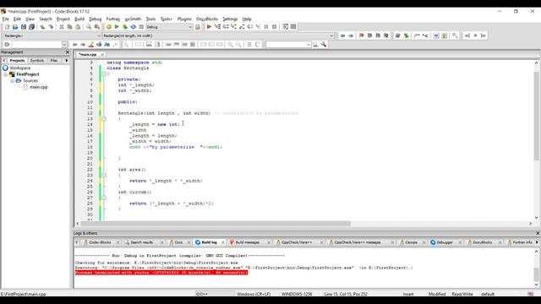Image resolution: width=541 pixels, height=304 pixels.
Task: Stop the debugger with the stop icon
Action: [x=274, y=27]
